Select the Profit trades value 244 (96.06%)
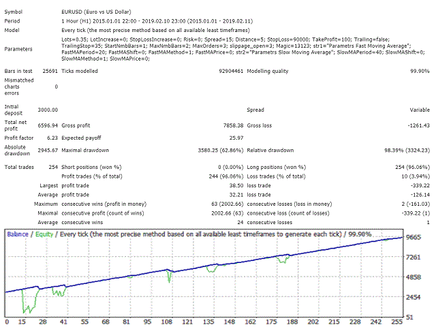436x327 pixels. (x=226, y=176)
